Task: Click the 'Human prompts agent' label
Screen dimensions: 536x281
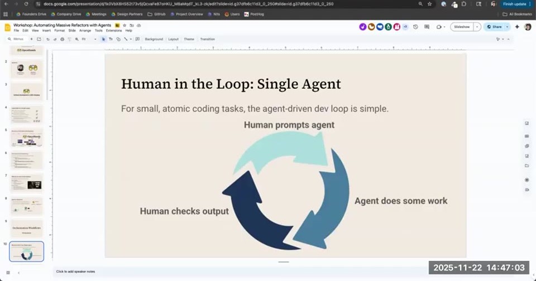Action: [x=289, y=125]
